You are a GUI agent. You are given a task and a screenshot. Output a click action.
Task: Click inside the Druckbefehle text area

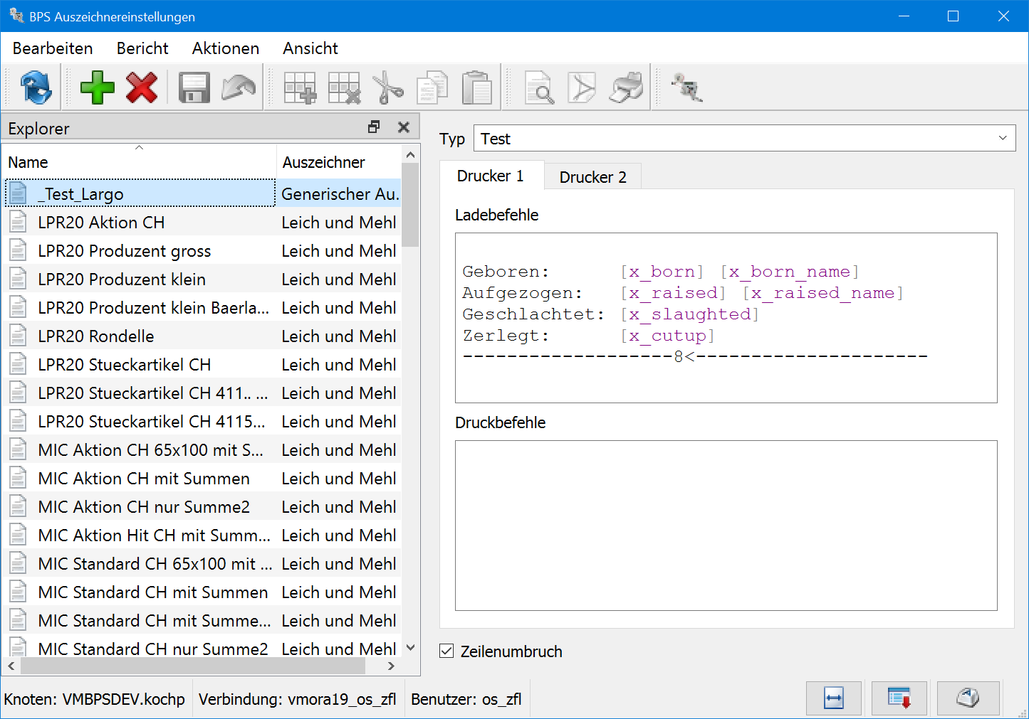[x=726, y=525]
